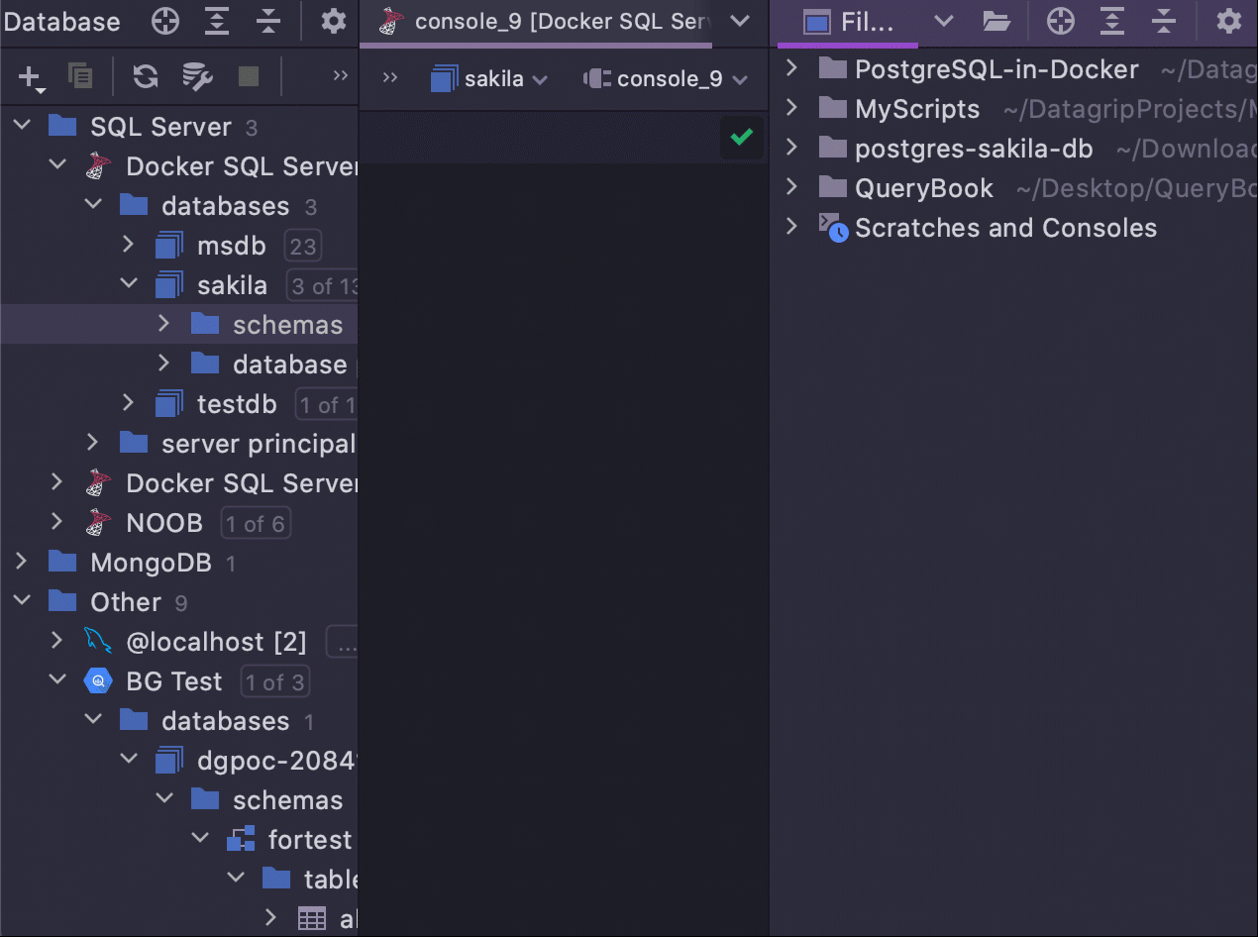Click the "1 of 1" badge beside testdb
Viewport: 1258px width, 937px height.
(x=326, y=404)
